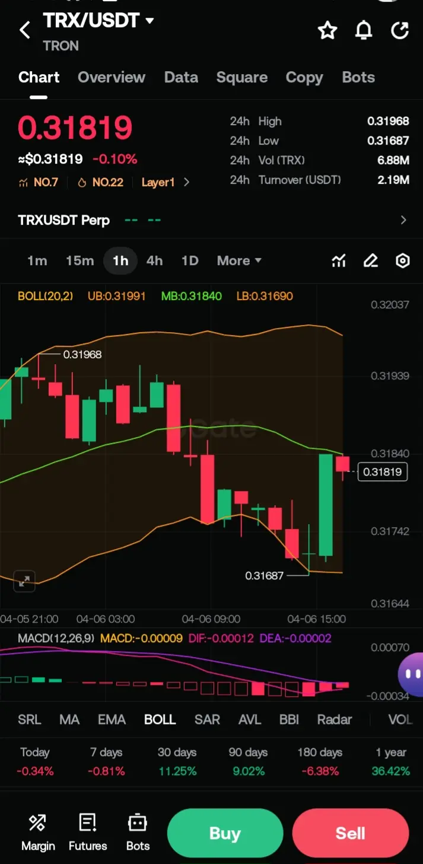Tap the current price tag 0.31819 on chart
The width and height of the screenshot is (423, 864).
point(383,472)
